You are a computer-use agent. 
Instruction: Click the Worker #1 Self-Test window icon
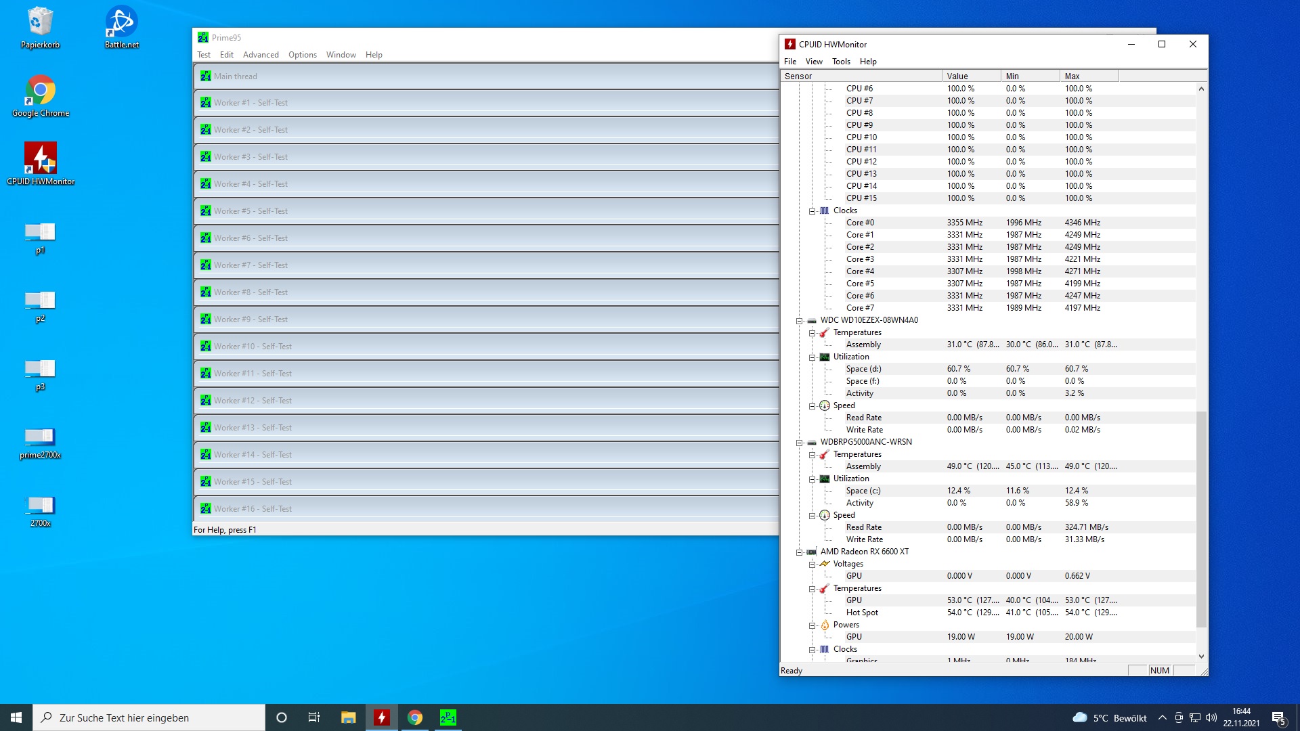coord(205,103)
